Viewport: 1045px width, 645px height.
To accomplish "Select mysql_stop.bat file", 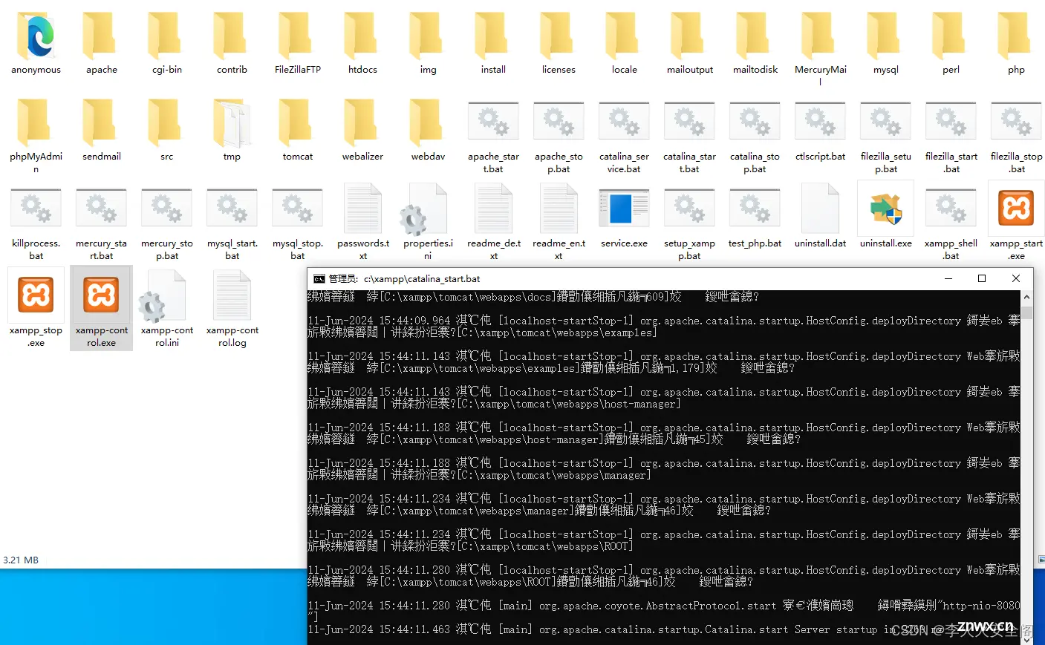I will [x=297, y=223].
